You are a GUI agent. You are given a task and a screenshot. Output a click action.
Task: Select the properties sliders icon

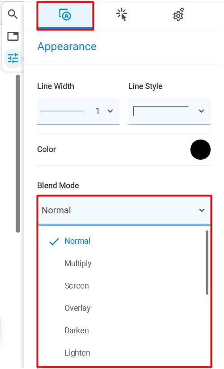pos(13,58)
